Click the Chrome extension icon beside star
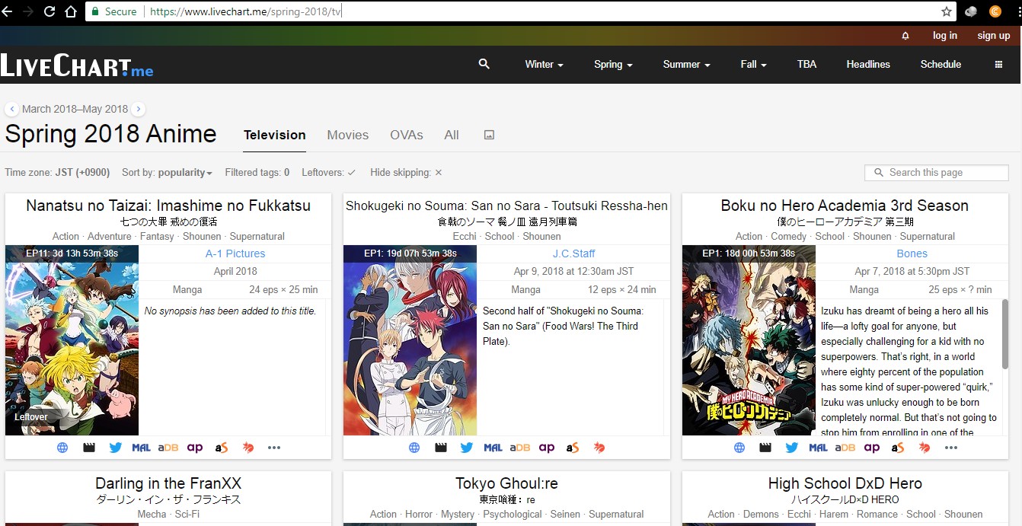 click(x=971, y=11)
